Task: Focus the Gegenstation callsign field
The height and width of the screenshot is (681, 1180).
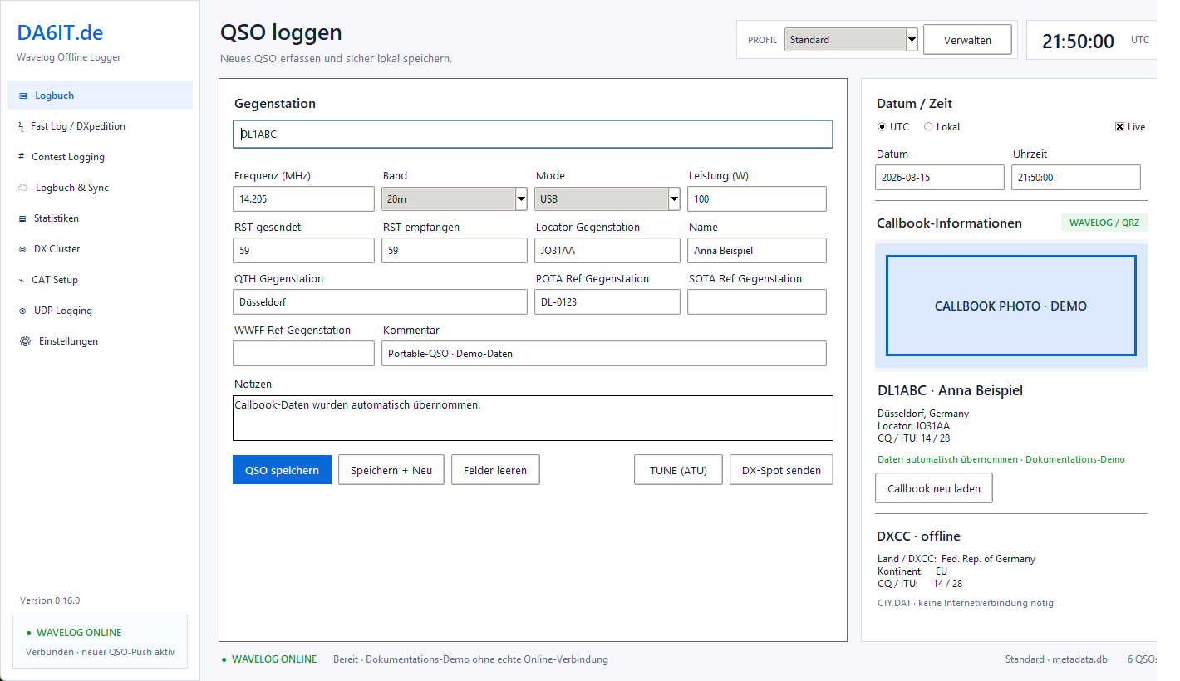Action: 533,134
